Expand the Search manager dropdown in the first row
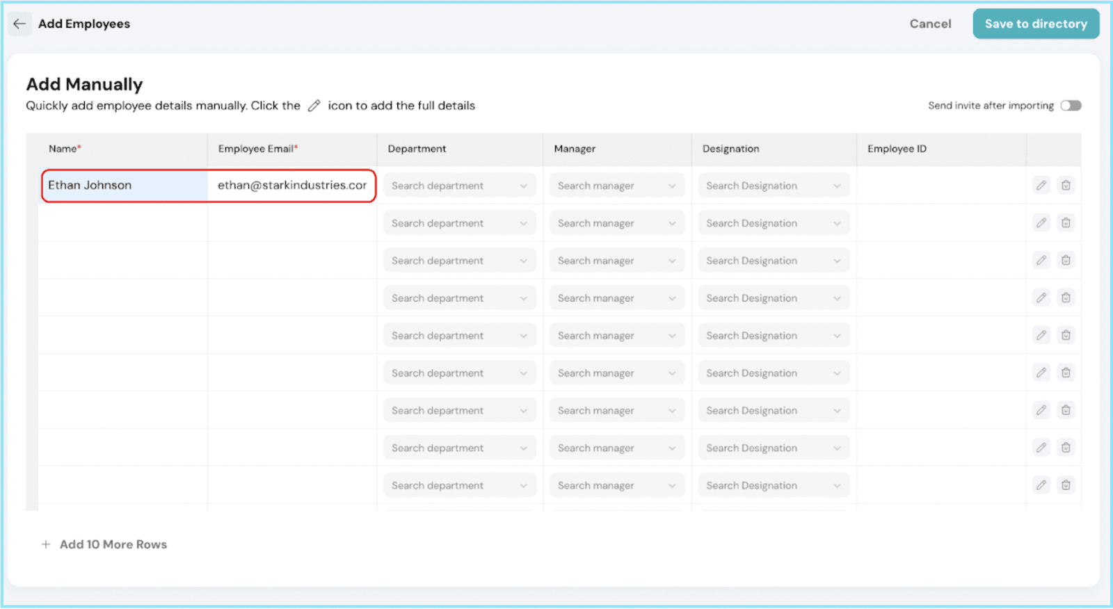1113x609 pixels. point(616,186)
